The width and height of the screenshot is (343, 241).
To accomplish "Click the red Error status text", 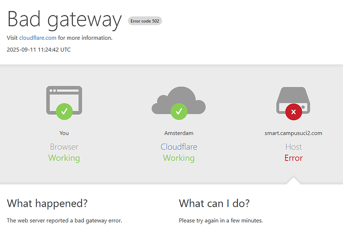I will tap(293, 158).
